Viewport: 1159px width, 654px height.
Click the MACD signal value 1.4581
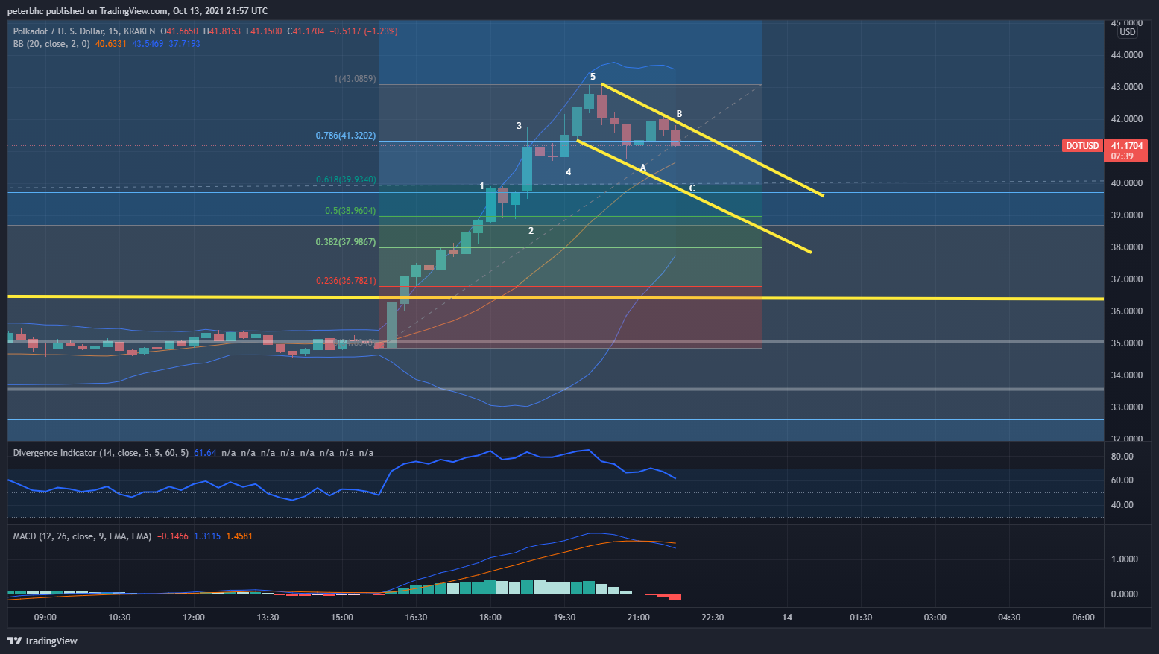(x=239, y=536)
